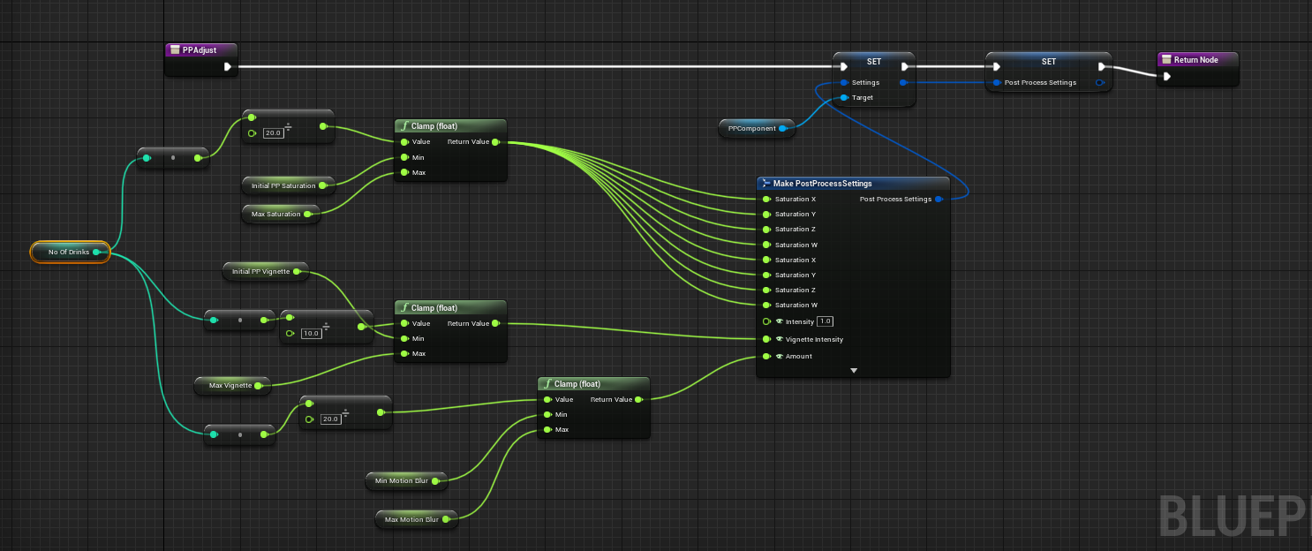Screen dimensions: 1312x551
Task: Expand Make PostProcessSettings with bottom arrow
Action: click(854, 371)
